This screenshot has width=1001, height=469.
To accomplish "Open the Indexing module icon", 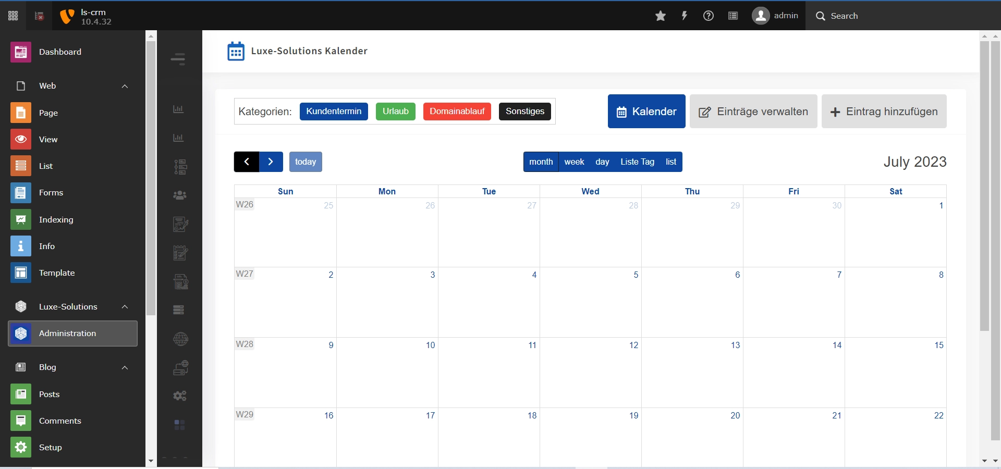I will pyautogui.click(x=21, y=219).
